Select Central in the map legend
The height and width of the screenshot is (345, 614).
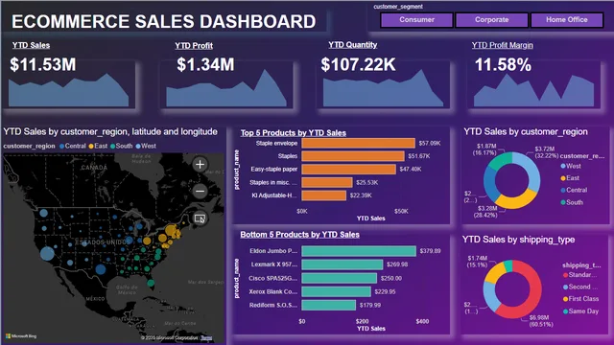[x=73, y=146]
